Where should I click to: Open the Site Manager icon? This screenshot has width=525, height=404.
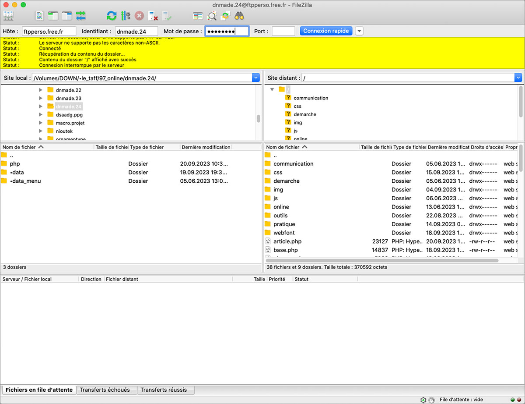[x=8, y=16]
